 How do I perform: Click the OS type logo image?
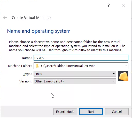123,76
